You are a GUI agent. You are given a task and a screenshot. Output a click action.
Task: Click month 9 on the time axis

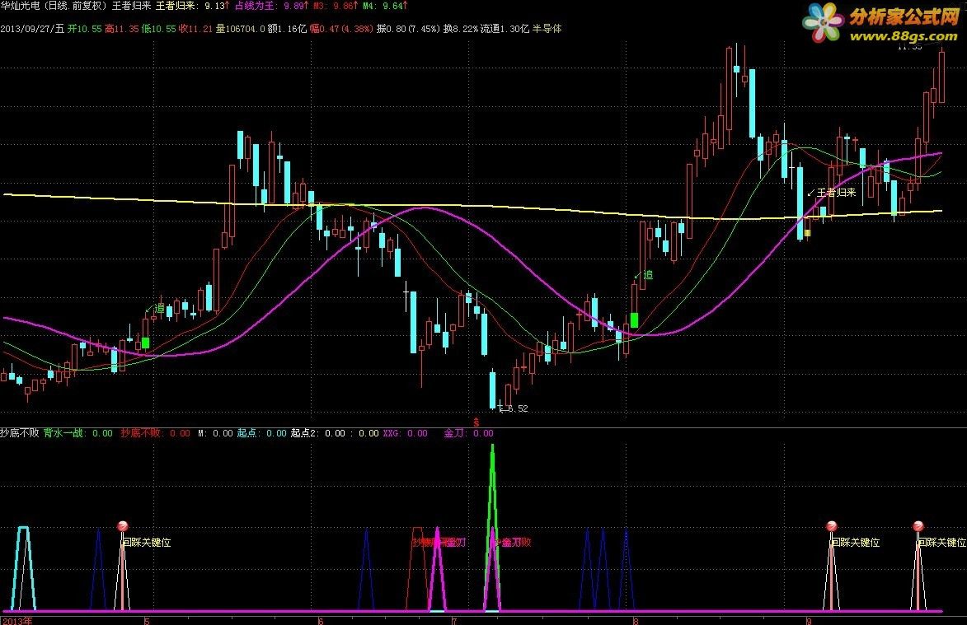click(x=809, y=621)
